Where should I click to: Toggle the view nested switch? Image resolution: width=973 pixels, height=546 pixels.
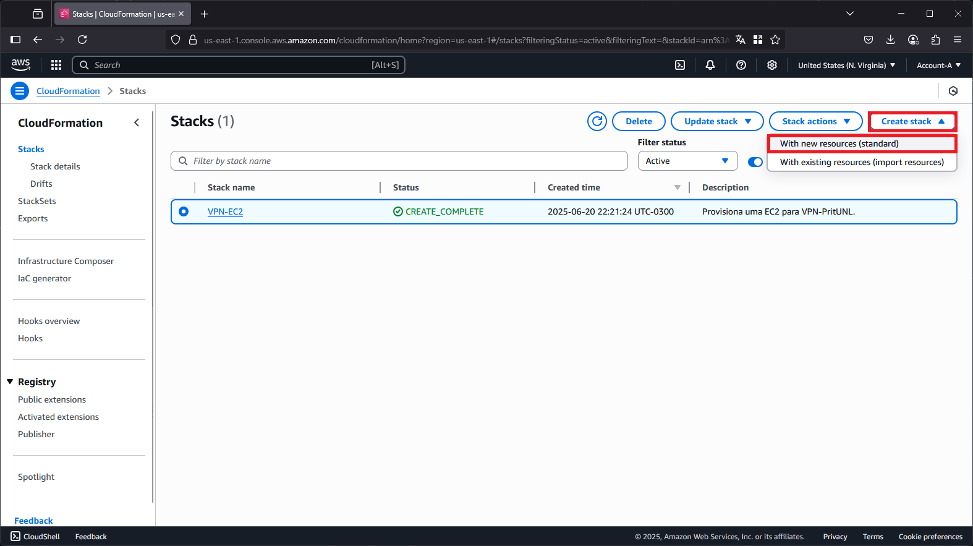[x=755, y=162]
